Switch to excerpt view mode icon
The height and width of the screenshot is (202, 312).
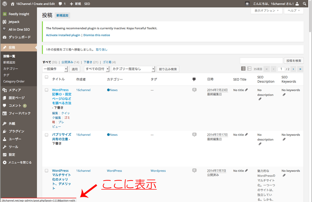(x=249, y=69)
